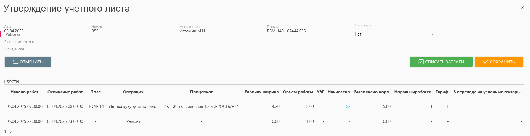Save with the orange Сохранить button

499,62
